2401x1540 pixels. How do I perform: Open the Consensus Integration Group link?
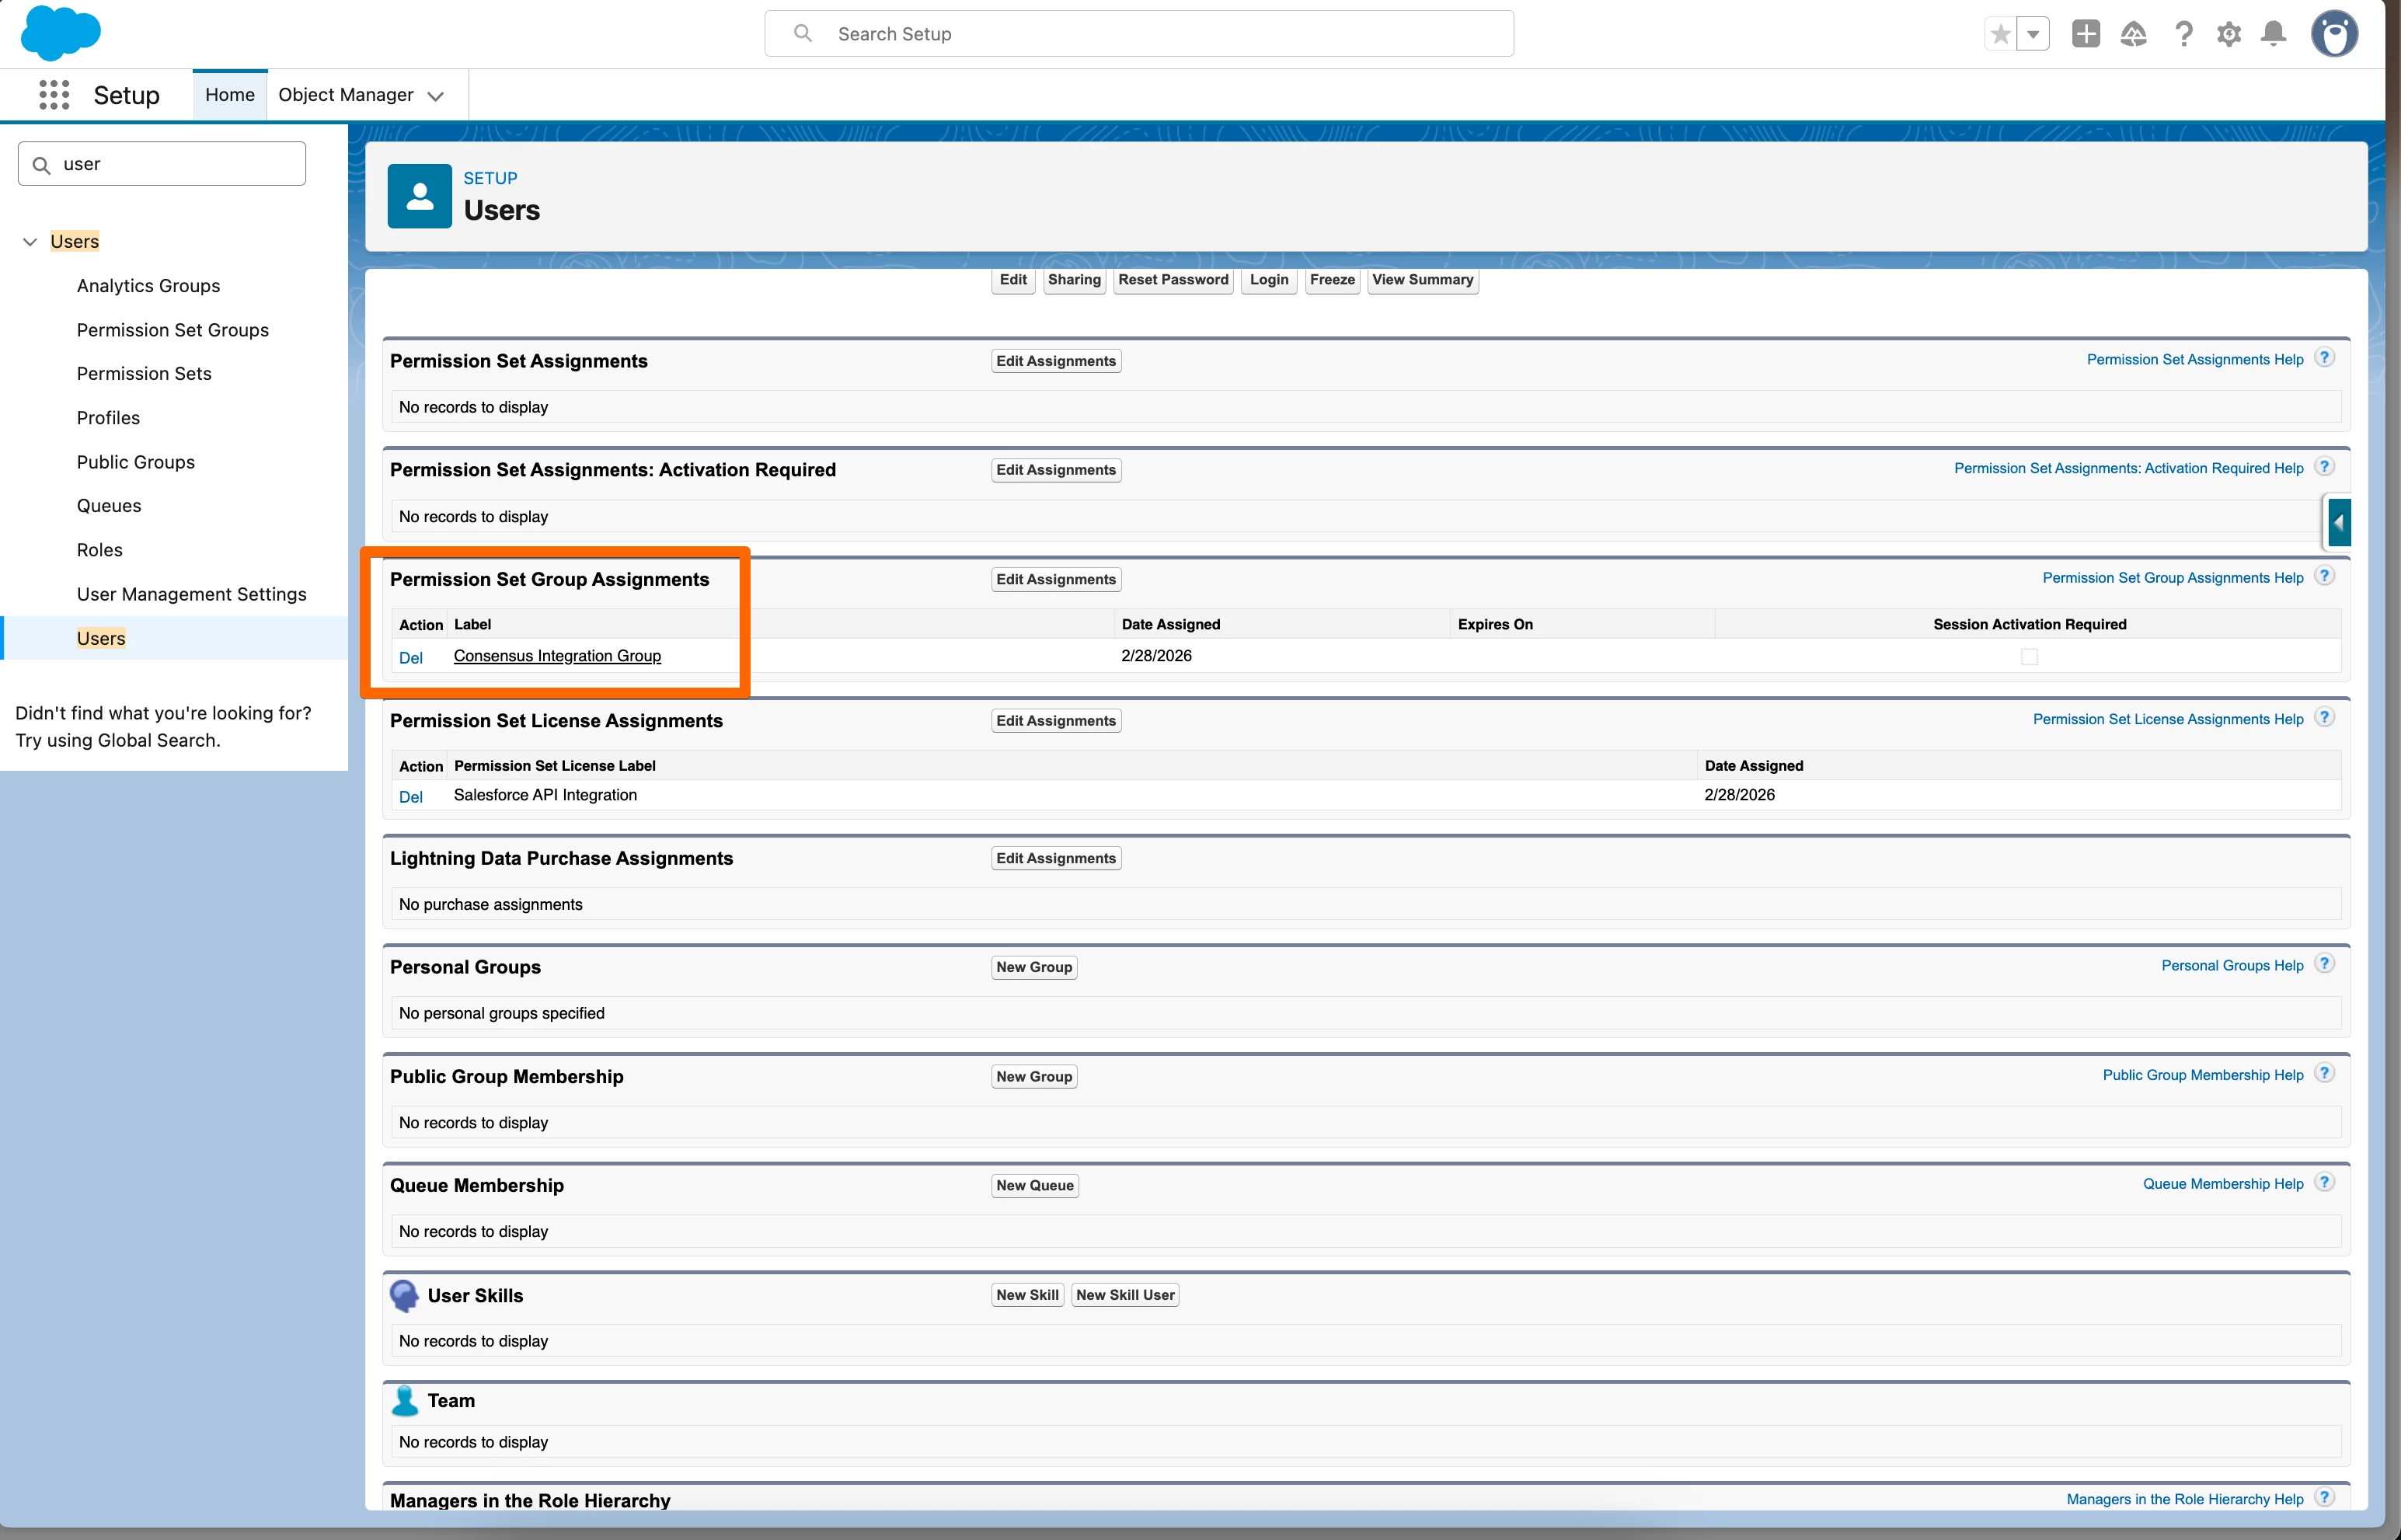pyautogui.click(x=557, y=656)
